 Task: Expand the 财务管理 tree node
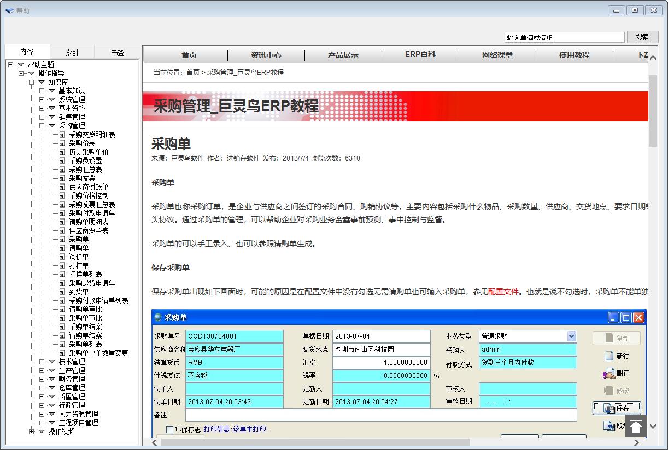point(42,379)
